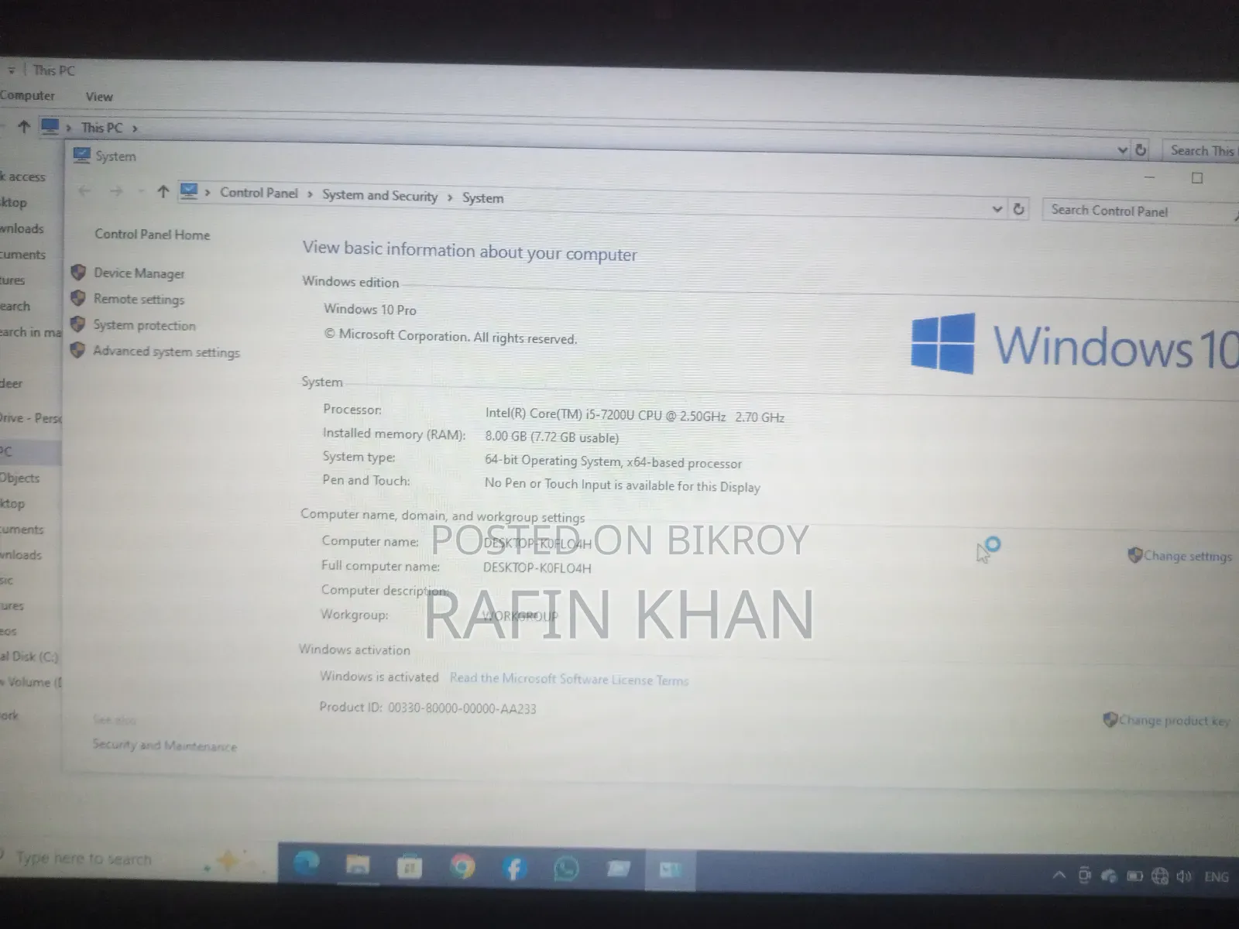Viewport: 1239px width, 929px height.
Task: Open System protection link
Action: pyautogui.click(x=144, y=325)
